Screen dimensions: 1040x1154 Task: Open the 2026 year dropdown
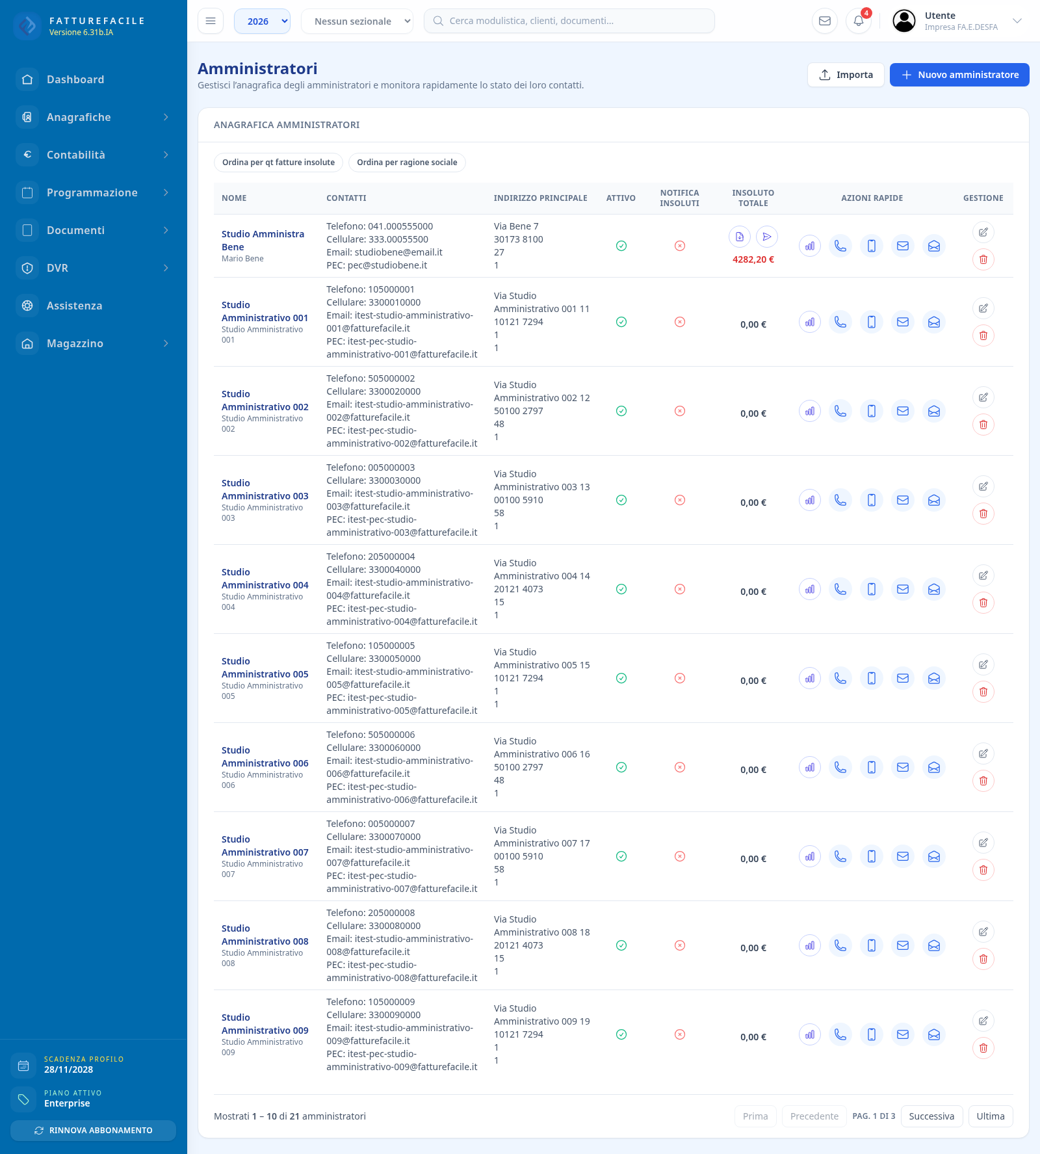[x=262, y=21]
